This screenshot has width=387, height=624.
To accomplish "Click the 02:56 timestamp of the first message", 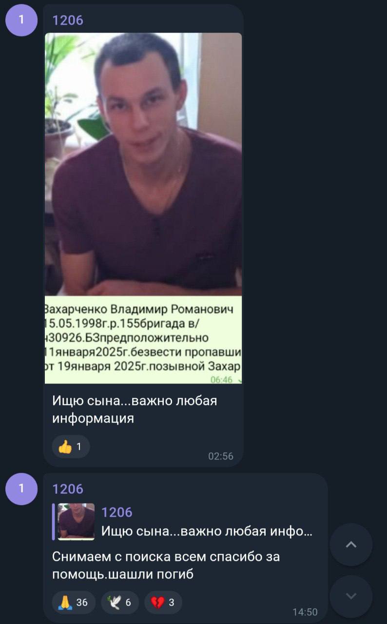I will pos(221,456).
